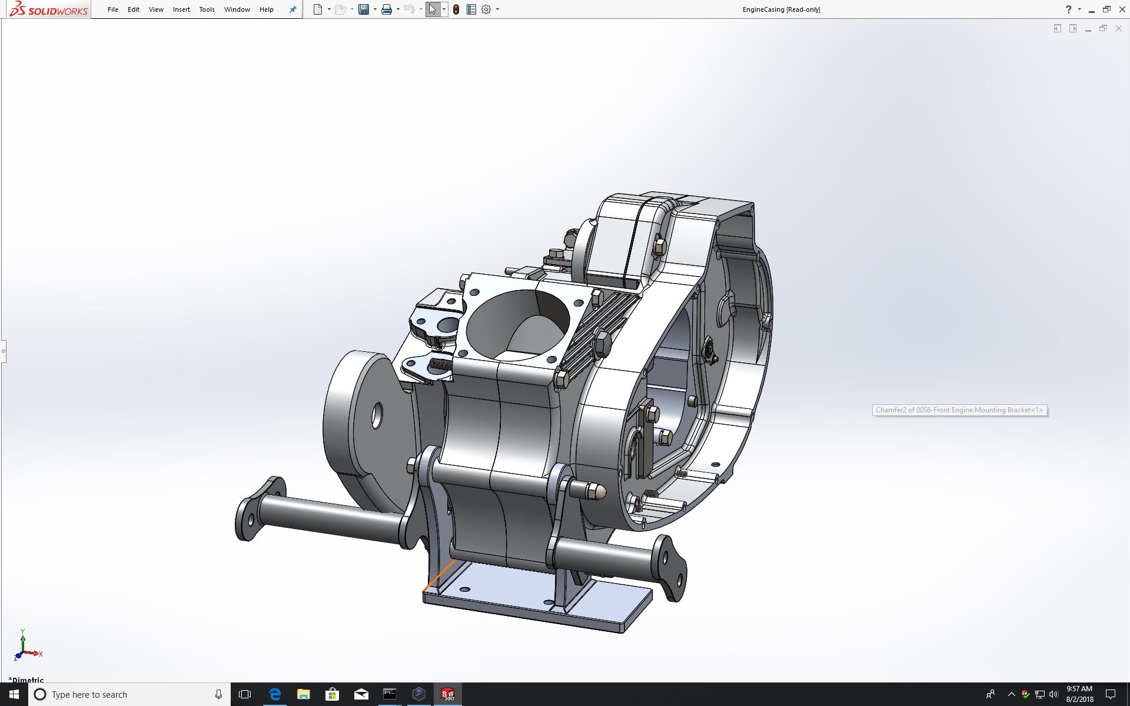This screenshot has width=1130, height=706.
Task: Click the Rebuild traffic light icon
Action: point(456,9)
